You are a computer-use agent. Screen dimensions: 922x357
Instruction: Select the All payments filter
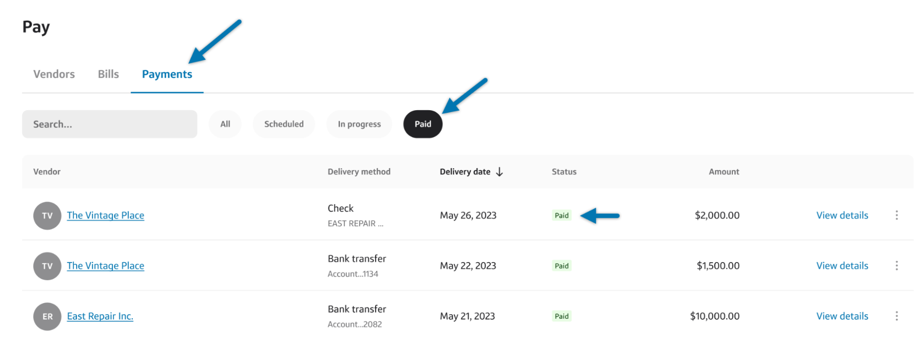tap(225, 124)
